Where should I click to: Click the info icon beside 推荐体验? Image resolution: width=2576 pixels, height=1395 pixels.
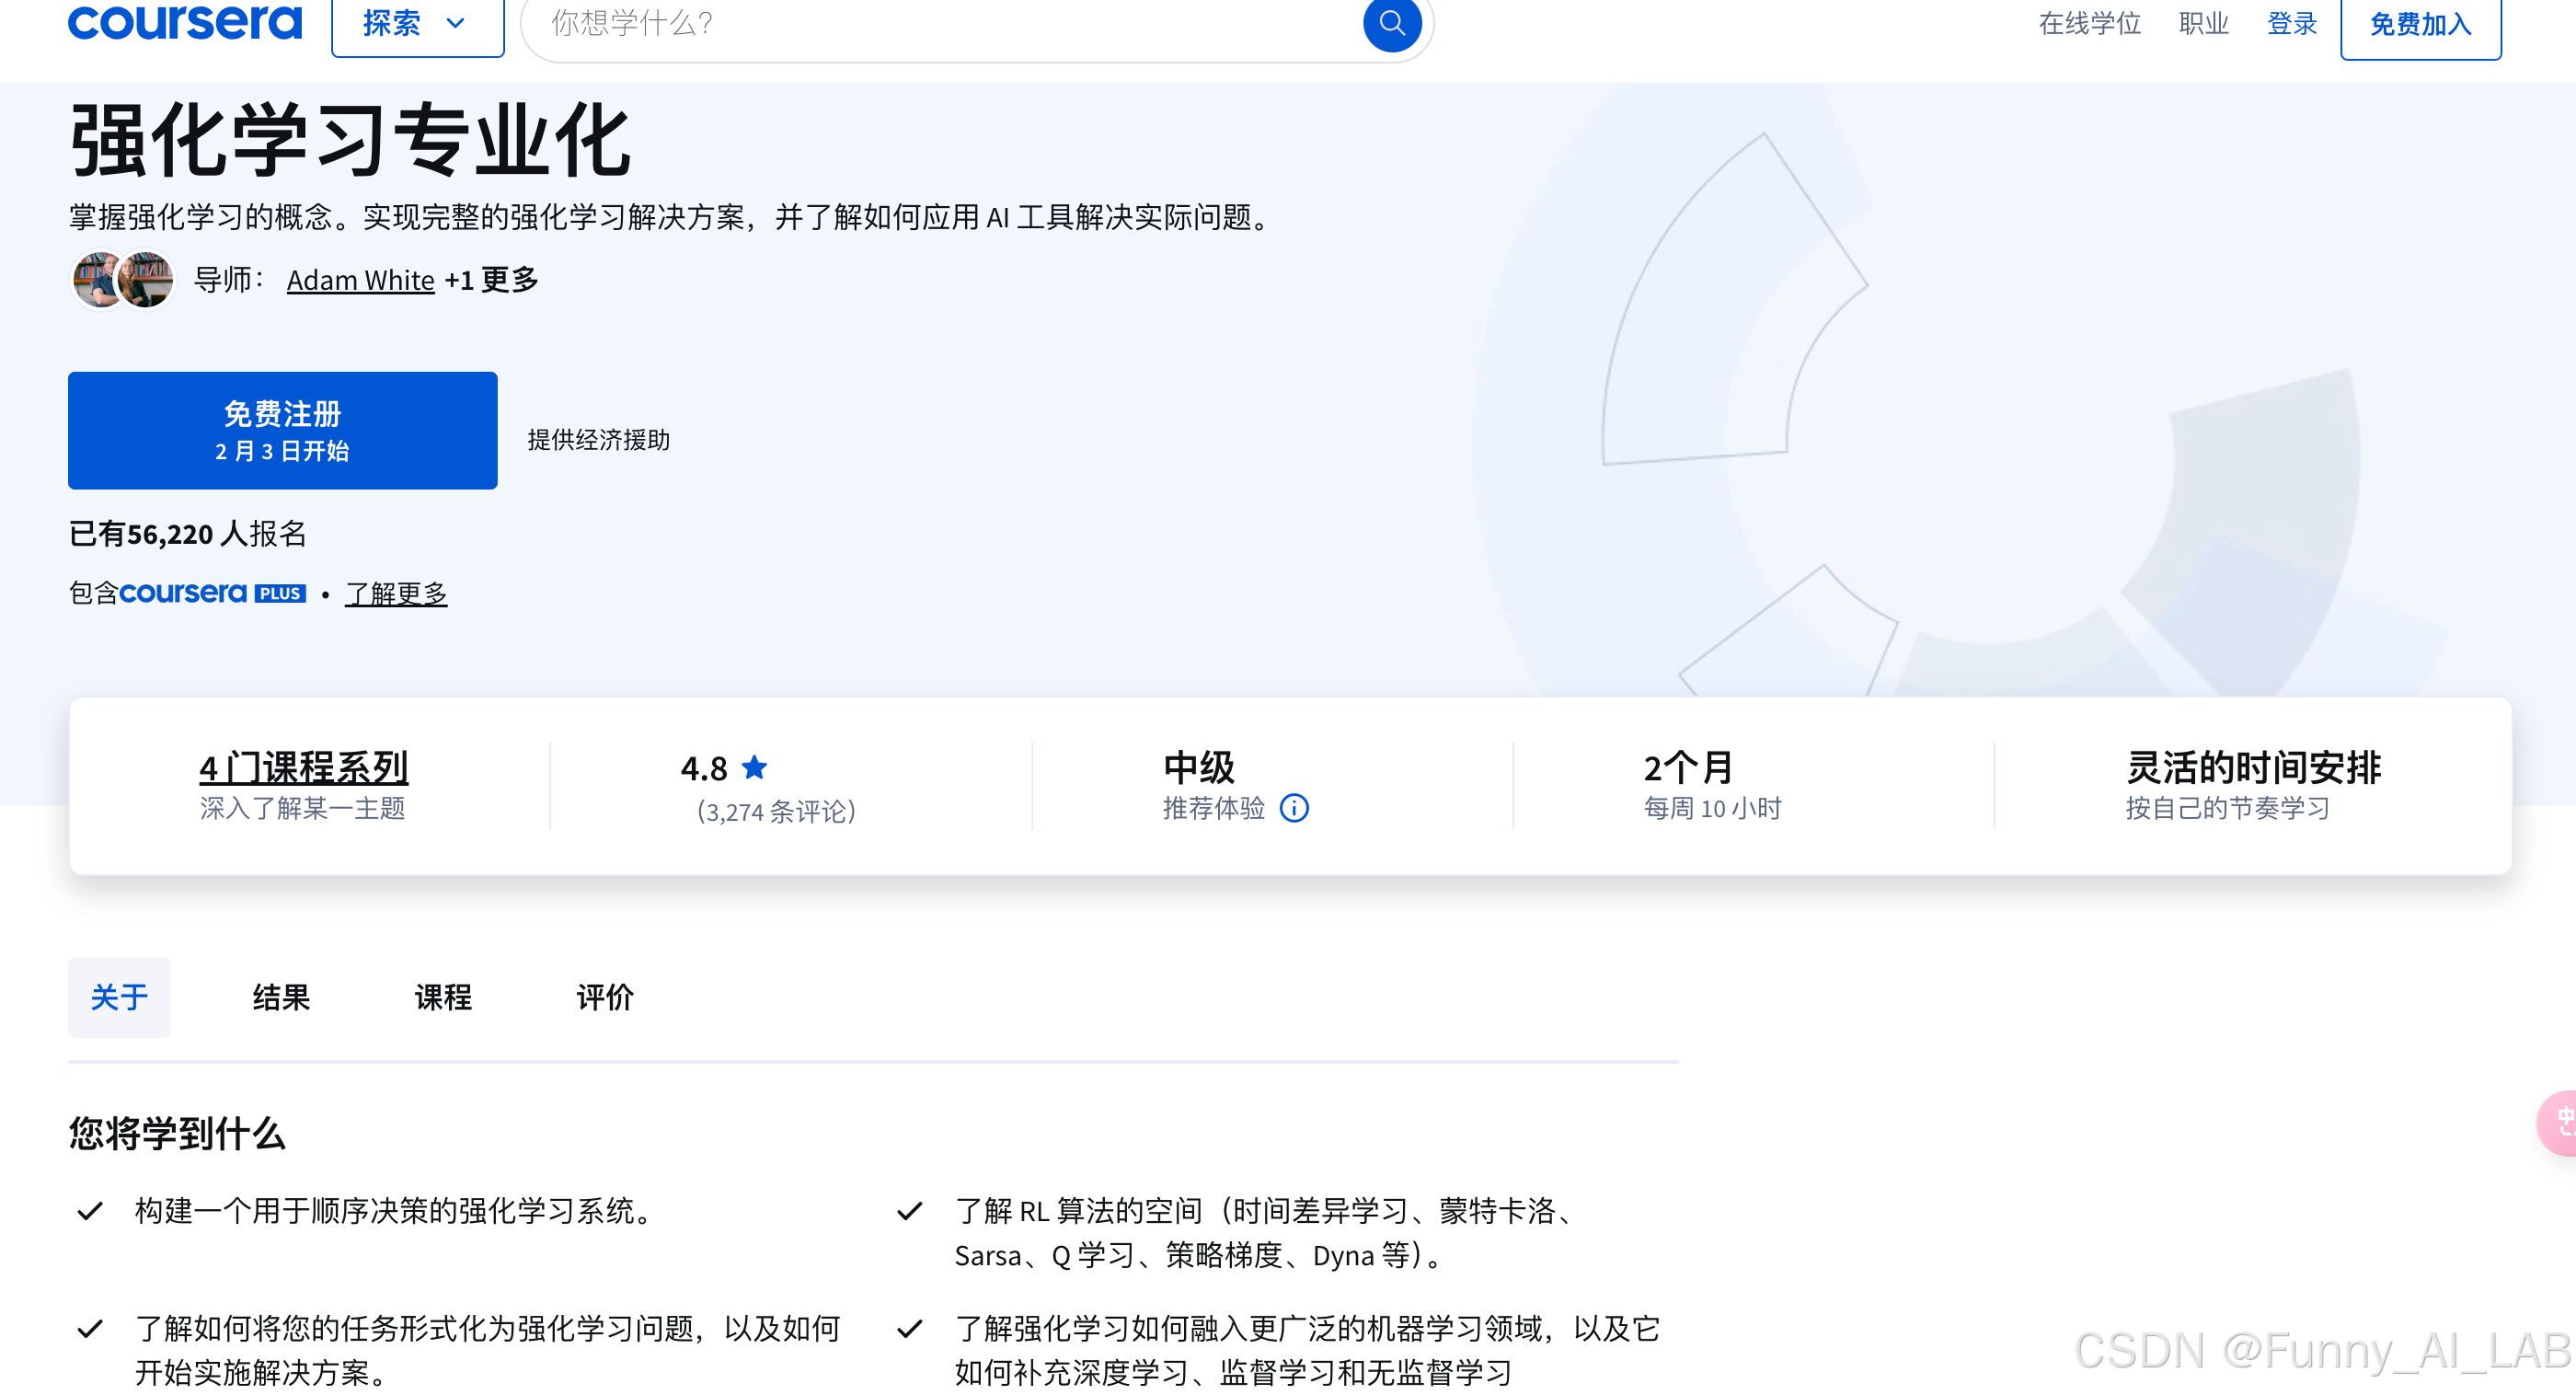tap(1294, 808)
